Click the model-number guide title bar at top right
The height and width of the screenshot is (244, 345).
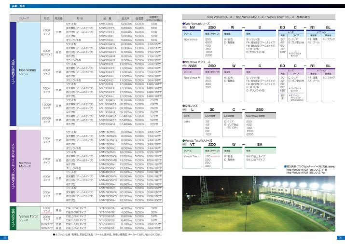pos(259,17)
